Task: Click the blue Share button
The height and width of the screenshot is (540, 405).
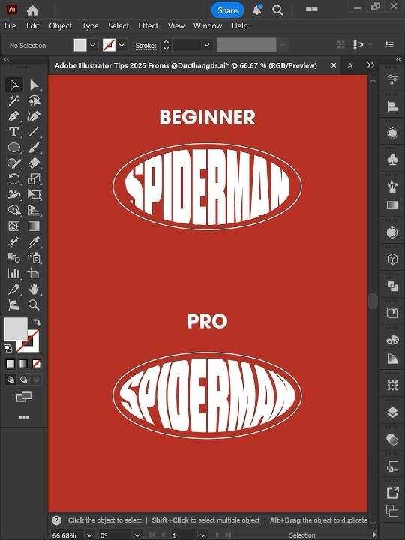Action: (227, 10)
